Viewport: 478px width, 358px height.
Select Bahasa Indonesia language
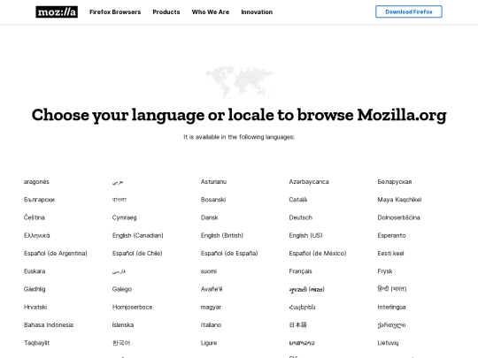point(49,324)
